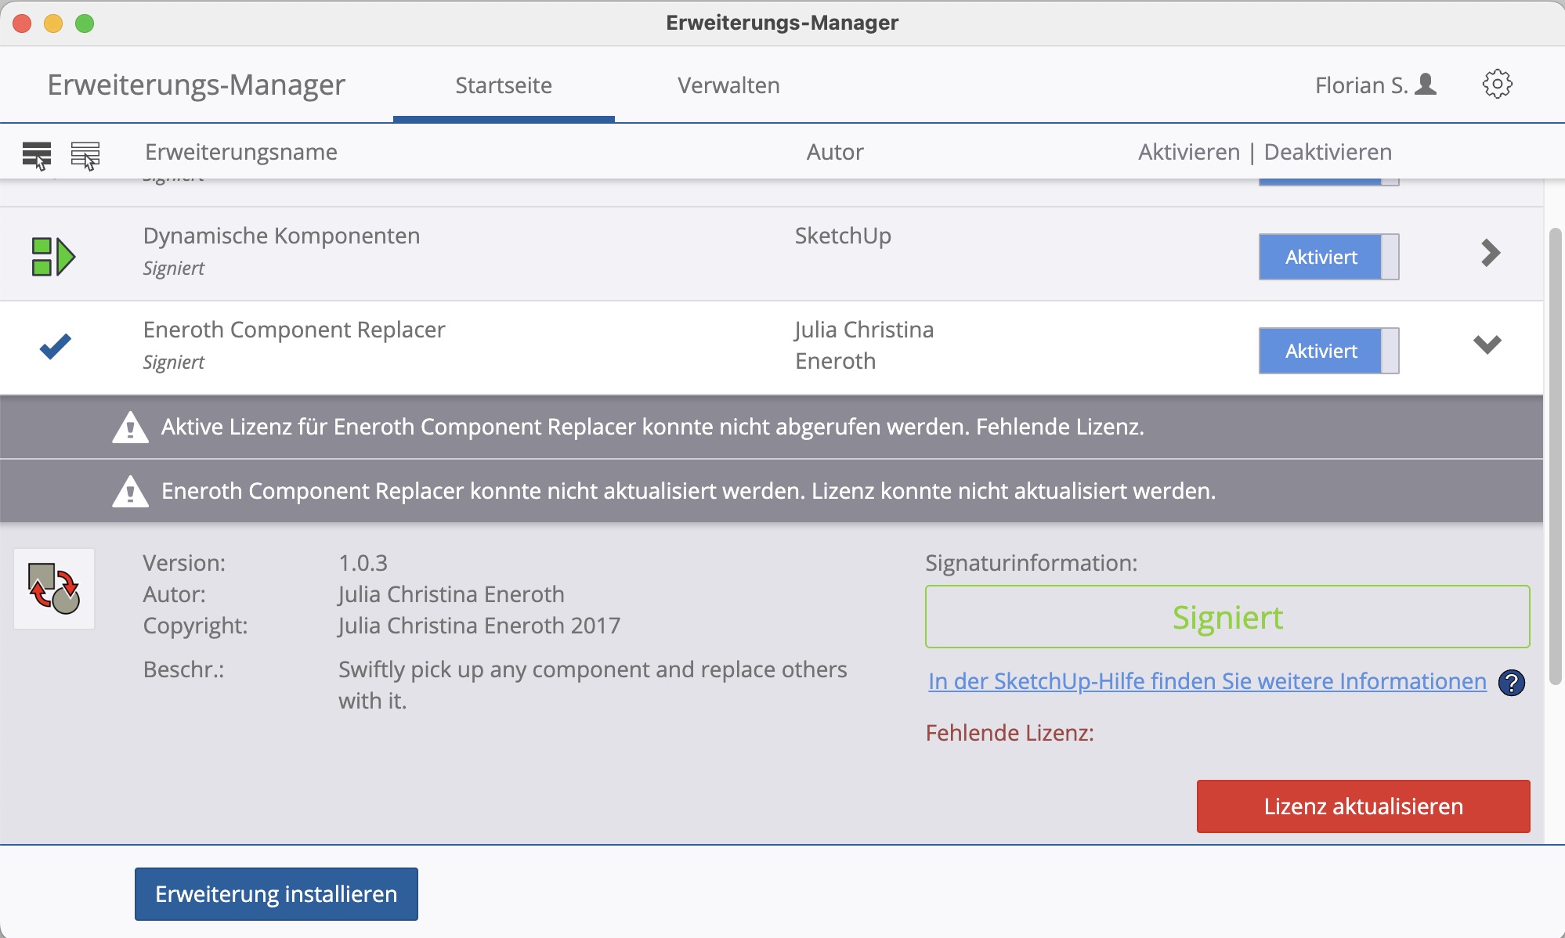This screenshot has height=938, width=1565.
Task: Click the Dynamische Komponenten extension icon
Action: (x=52, y=256)
